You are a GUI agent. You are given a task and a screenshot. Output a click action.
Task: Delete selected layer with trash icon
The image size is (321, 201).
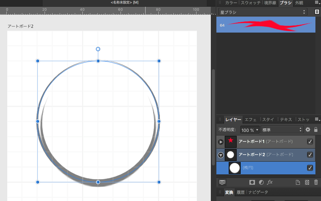pyautogui.click(x=316, y=182)
